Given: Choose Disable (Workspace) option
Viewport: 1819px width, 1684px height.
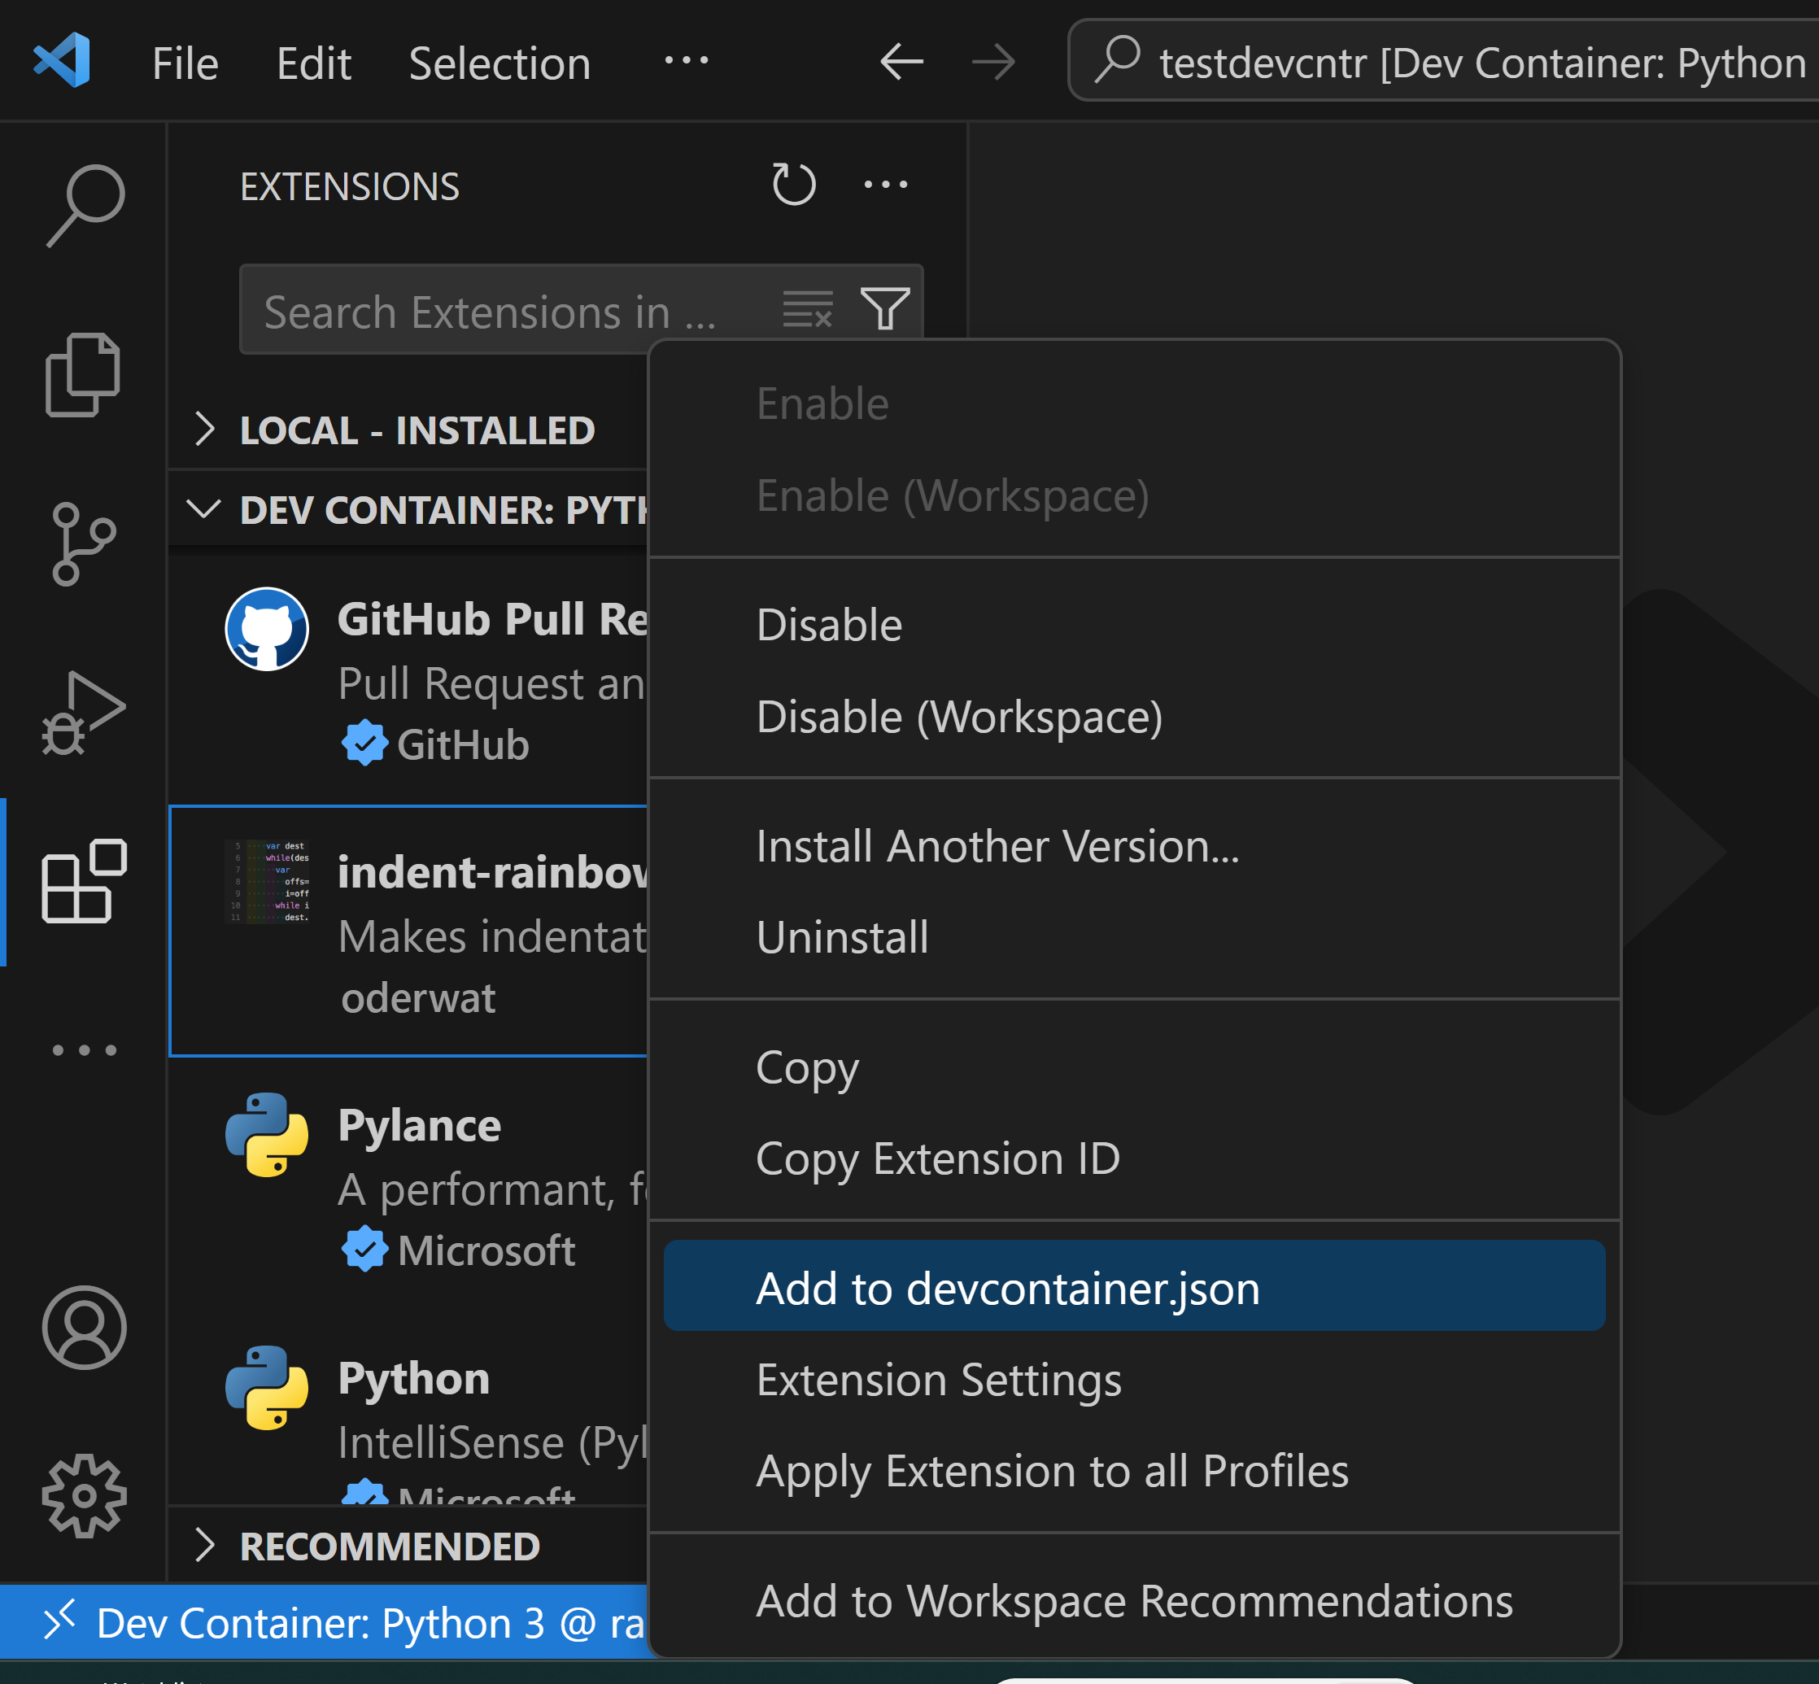Looking at the screenshot, I should [x=1134, y=716].
